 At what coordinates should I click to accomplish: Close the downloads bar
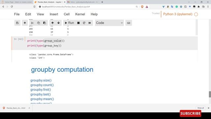(x=208, y=108)
